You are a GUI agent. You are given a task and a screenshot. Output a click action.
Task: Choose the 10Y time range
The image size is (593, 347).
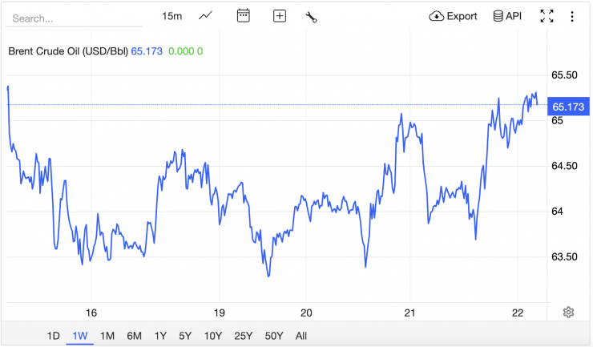click(x=213, y=335)
